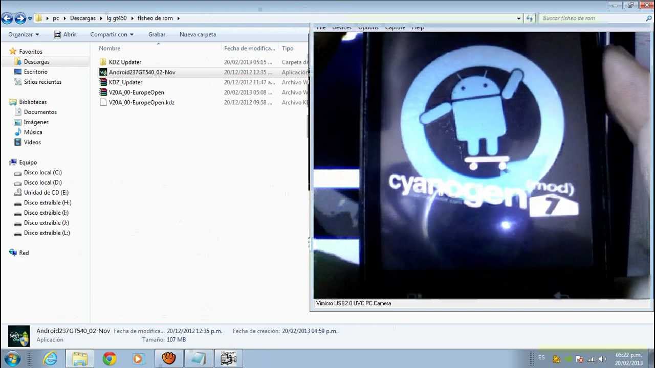Viewport: 655px width, 368px height.
Task: Open the recent locations dropdown arrow
Action: point(30,18)
